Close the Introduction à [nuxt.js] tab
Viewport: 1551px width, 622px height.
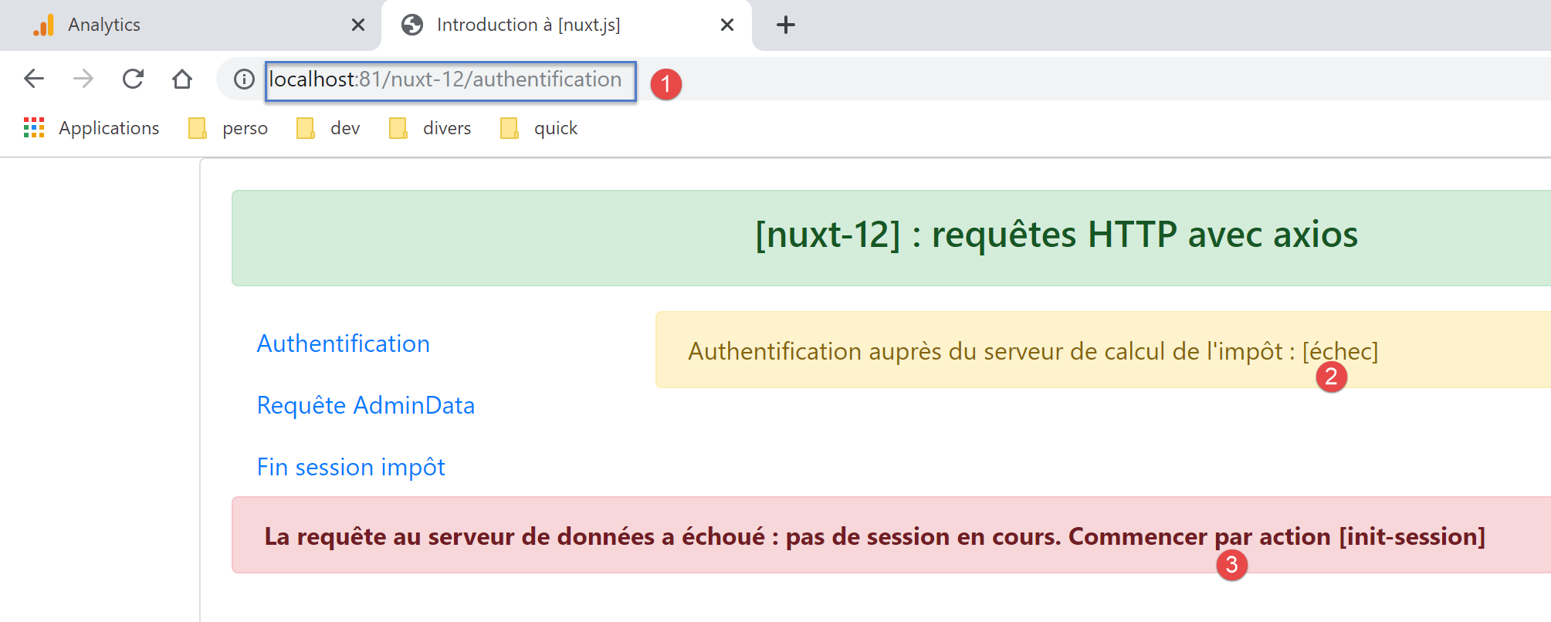[726, 25]
